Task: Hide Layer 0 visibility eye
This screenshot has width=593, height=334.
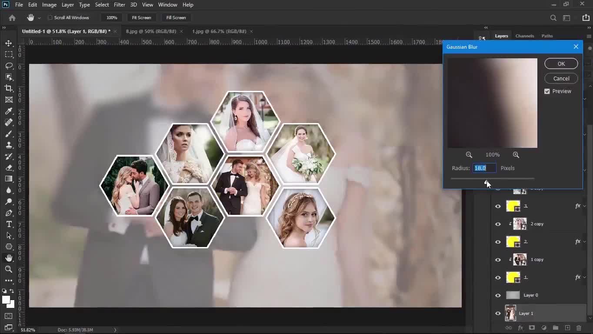Action: coord(498,295)
